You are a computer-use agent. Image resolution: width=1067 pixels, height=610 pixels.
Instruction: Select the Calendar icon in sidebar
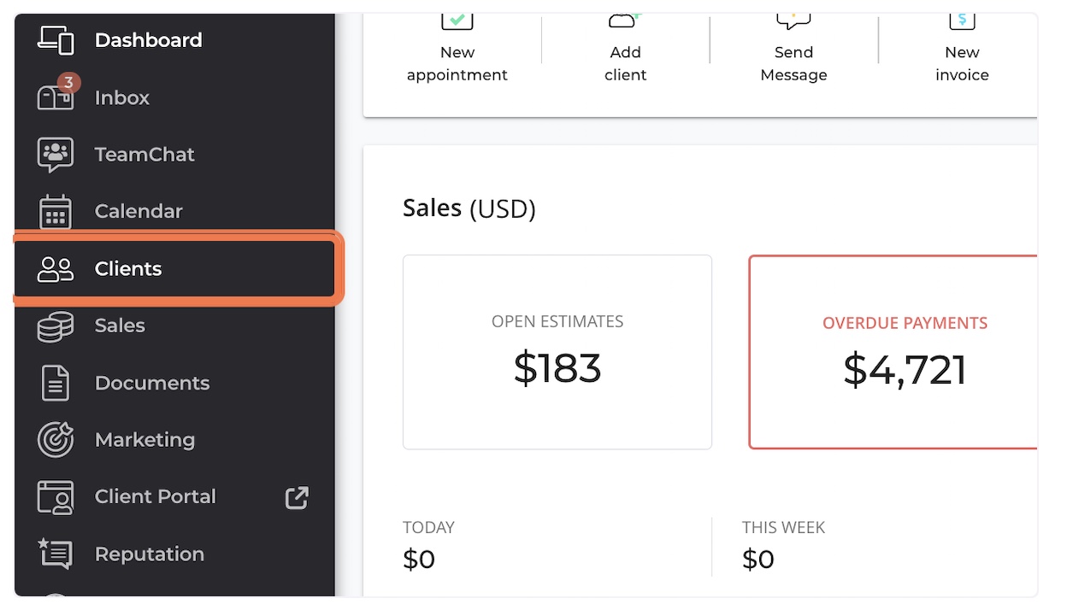click(56, 212)
